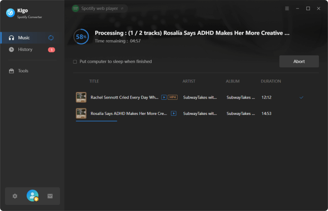Click the completed checkmark on Rachel Sennott row

301,97
